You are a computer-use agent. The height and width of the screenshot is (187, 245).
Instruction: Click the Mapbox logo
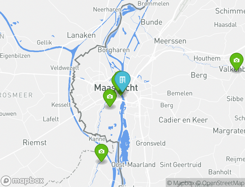pos(22,181)
